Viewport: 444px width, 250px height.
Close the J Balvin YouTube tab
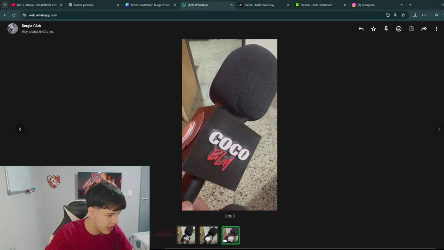pos(61,5)
